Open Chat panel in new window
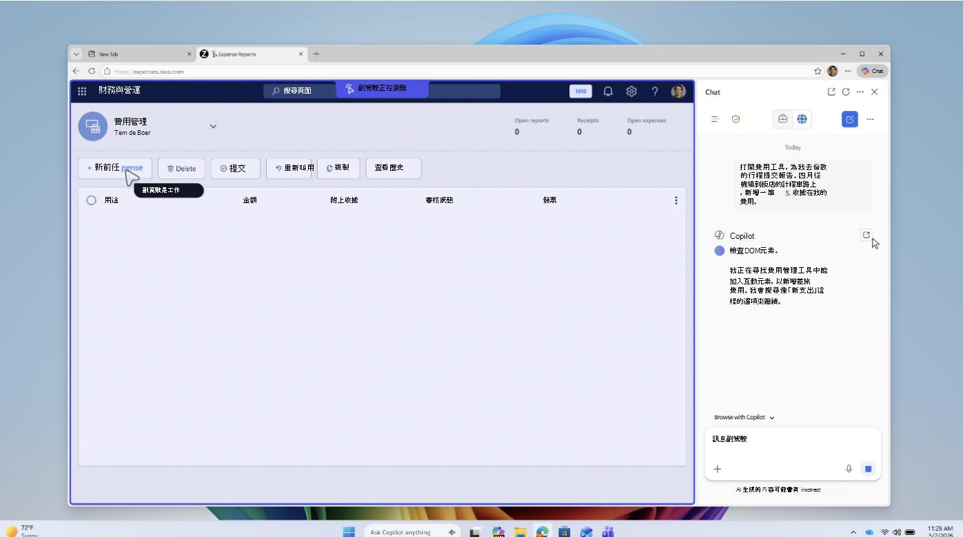 (831, 92)
